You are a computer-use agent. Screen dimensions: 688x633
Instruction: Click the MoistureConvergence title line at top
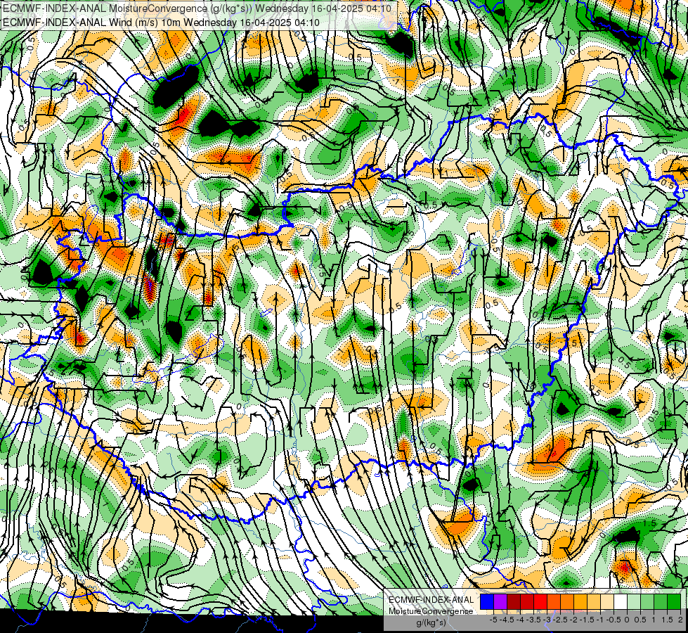pos(198,8)
